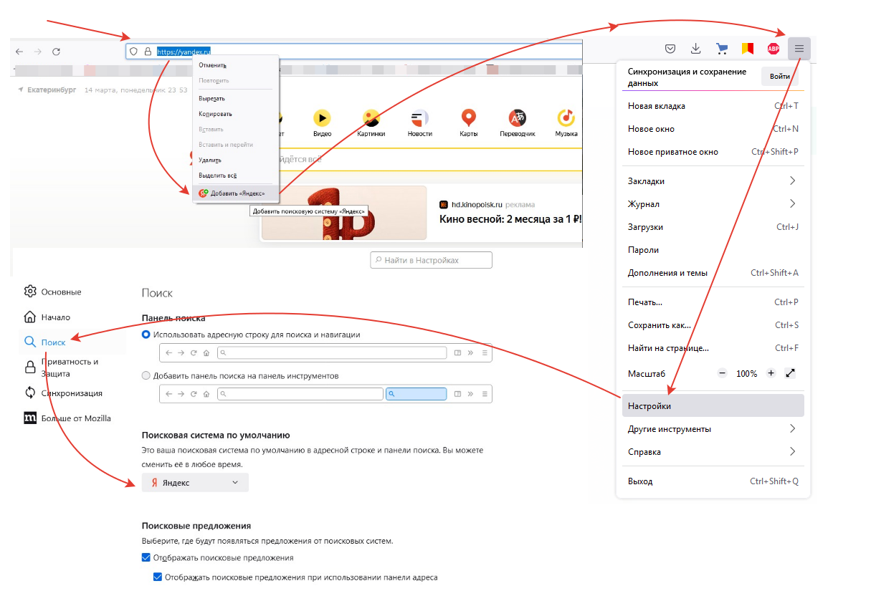Click the Войти sync button
The image size is (871, 606).
pos(780,77)
